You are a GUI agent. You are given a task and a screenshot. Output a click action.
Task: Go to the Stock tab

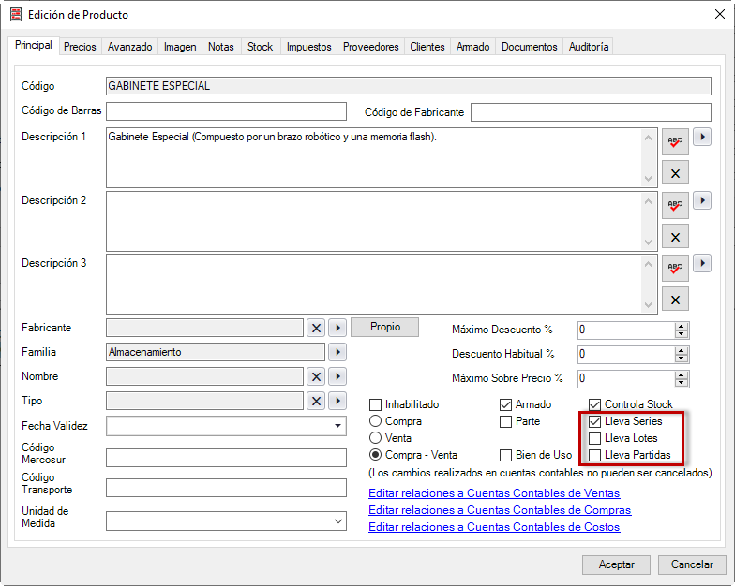pos(261,47)
